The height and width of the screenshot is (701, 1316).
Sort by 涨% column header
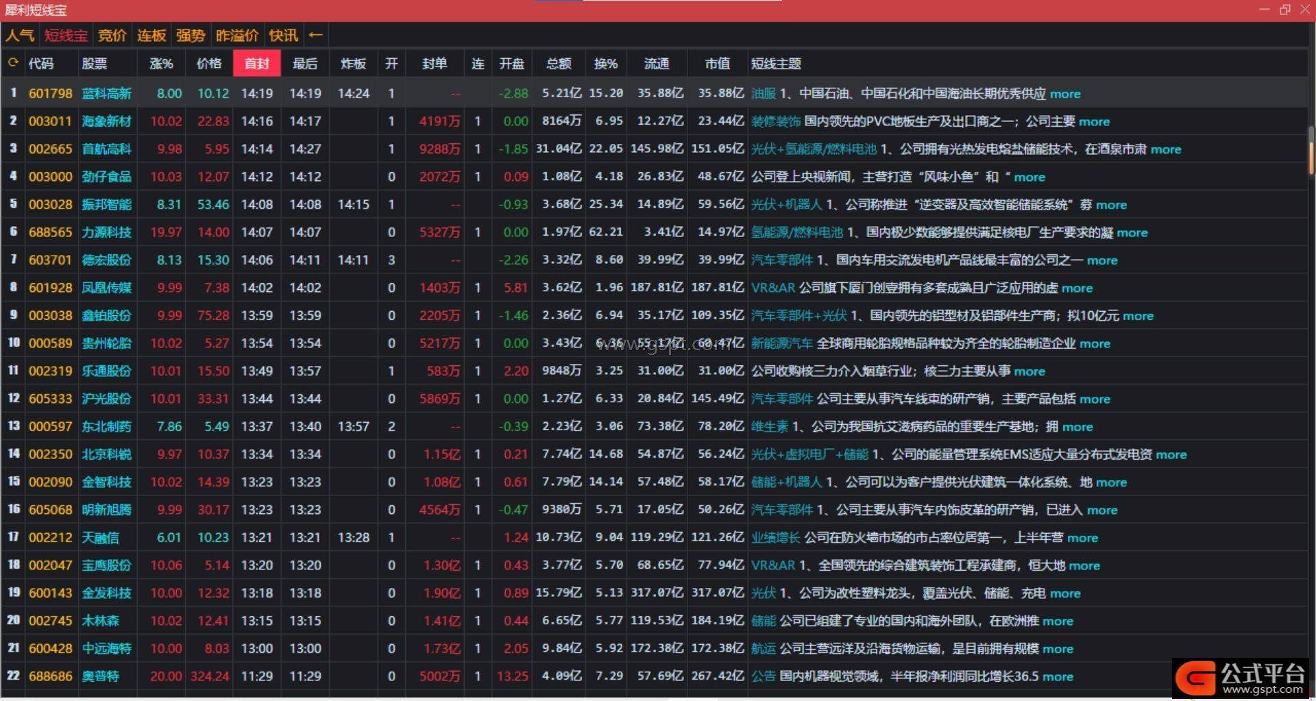pos(161,64)
